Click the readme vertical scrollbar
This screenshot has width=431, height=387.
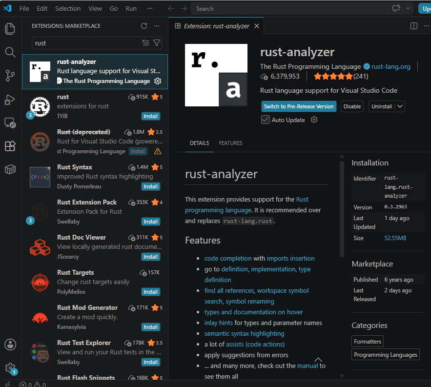pos(342,209)
